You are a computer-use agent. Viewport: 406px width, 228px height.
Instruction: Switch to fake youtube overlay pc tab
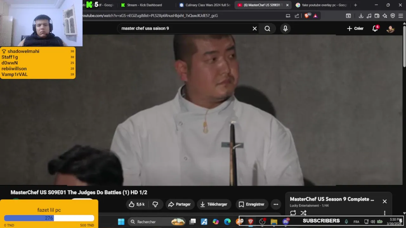point(321,5)
